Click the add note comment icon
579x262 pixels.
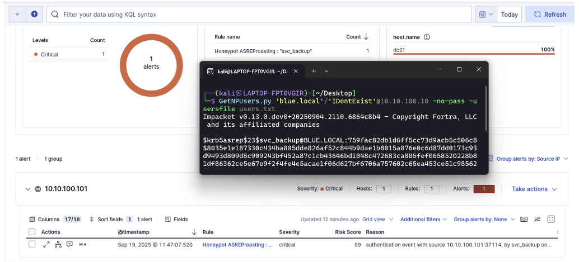click(69, 245)
